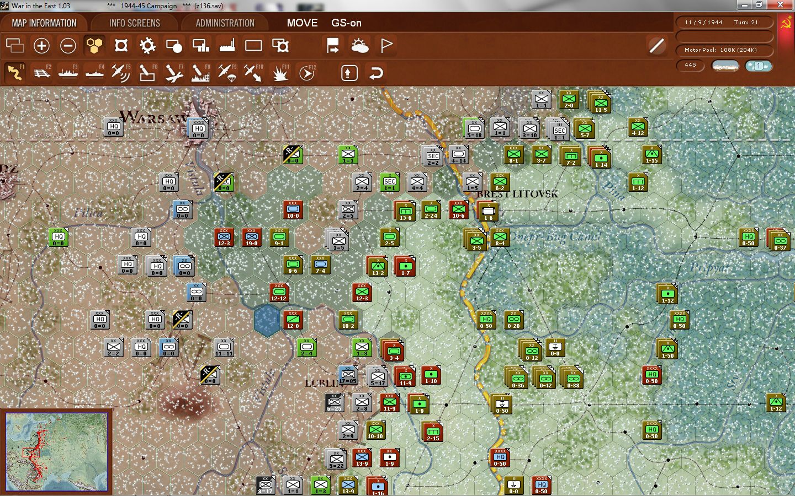Select the gray 11=11 German unit counter
795x496 pixels.
pyautogui.click(x=224, y=348)
